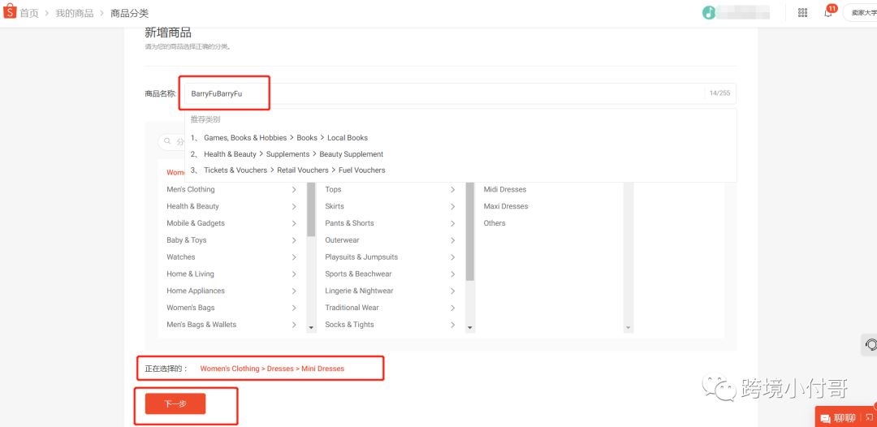This screenshot has height=427, width=877.
Task: Choose Others dress option
Action: click(495, 223)
